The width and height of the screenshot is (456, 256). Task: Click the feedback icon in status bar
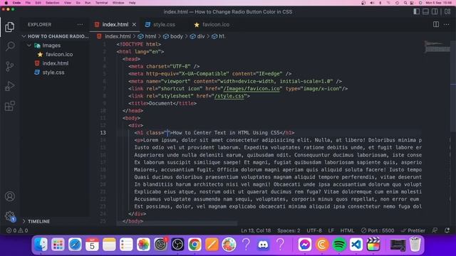tap(435, 230)
